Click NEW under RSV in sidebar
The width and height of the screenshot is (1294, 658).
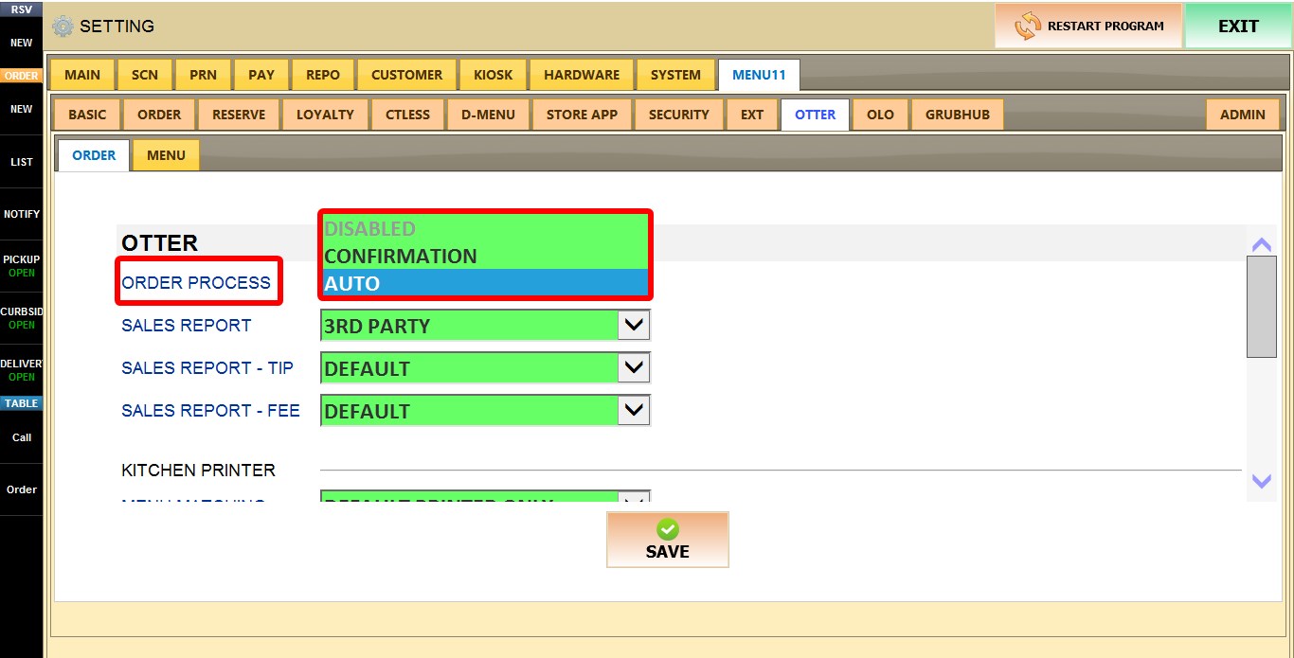coord(22,43)
